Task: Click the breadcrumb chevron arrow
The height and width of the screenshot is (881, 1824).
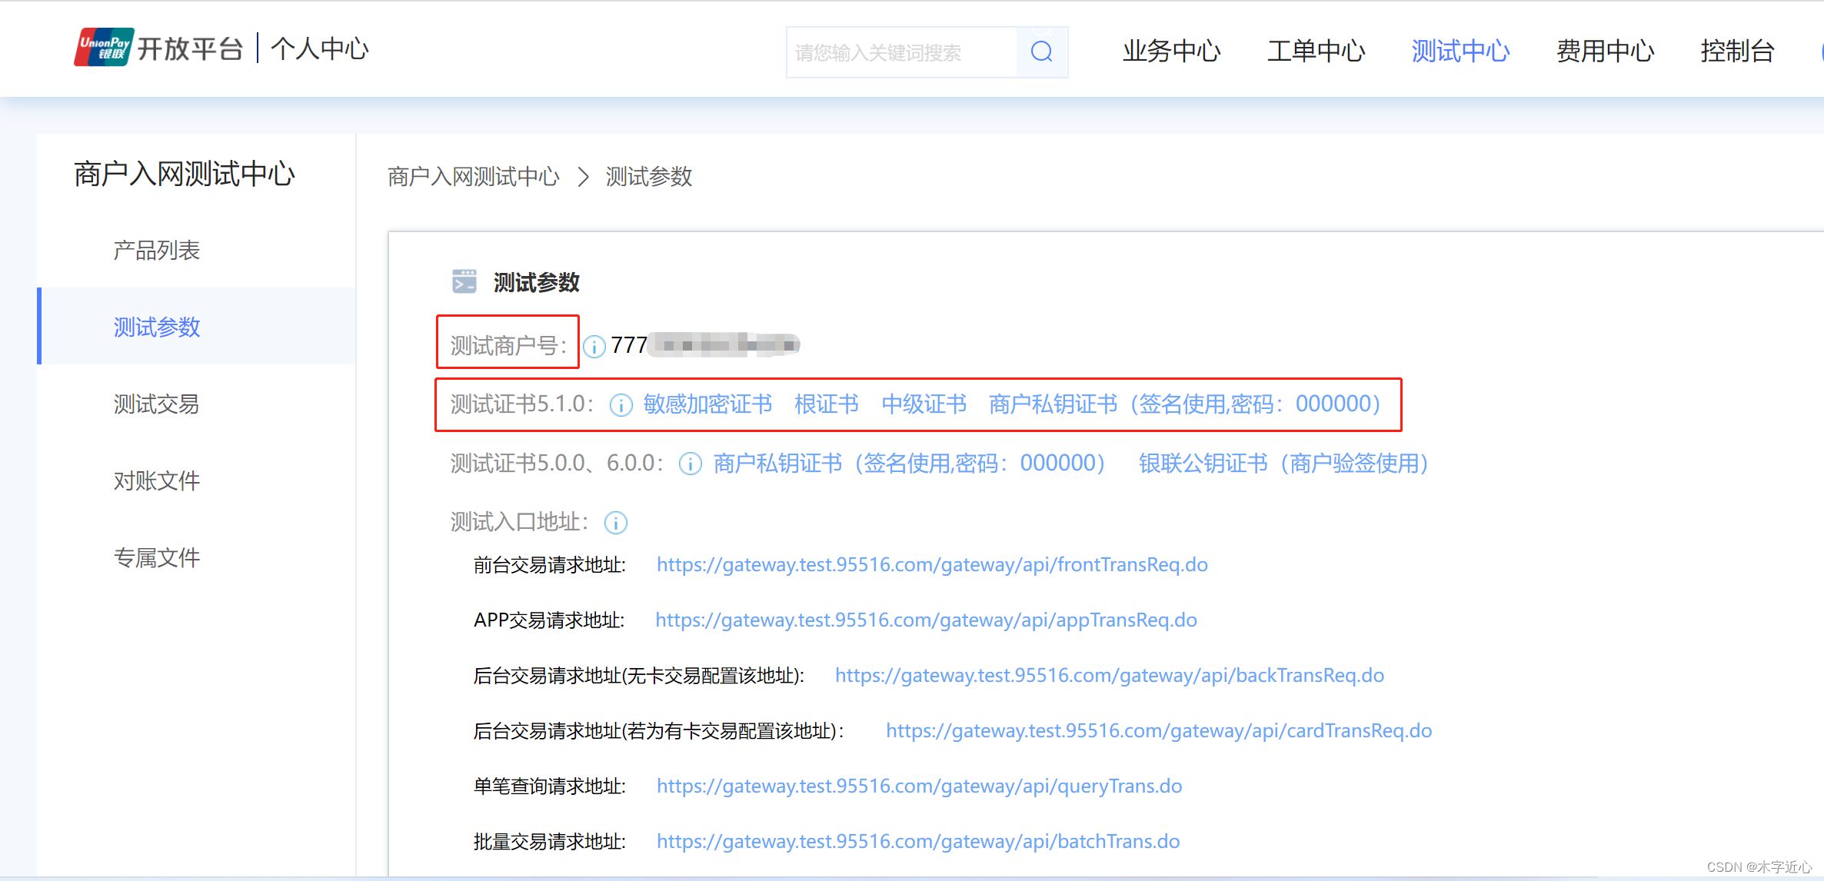Action: pos(584,178)
